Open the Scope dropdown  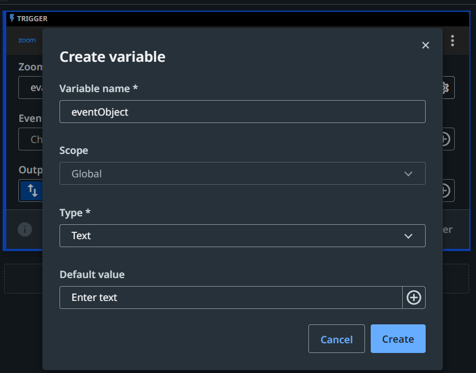(242, 173)
